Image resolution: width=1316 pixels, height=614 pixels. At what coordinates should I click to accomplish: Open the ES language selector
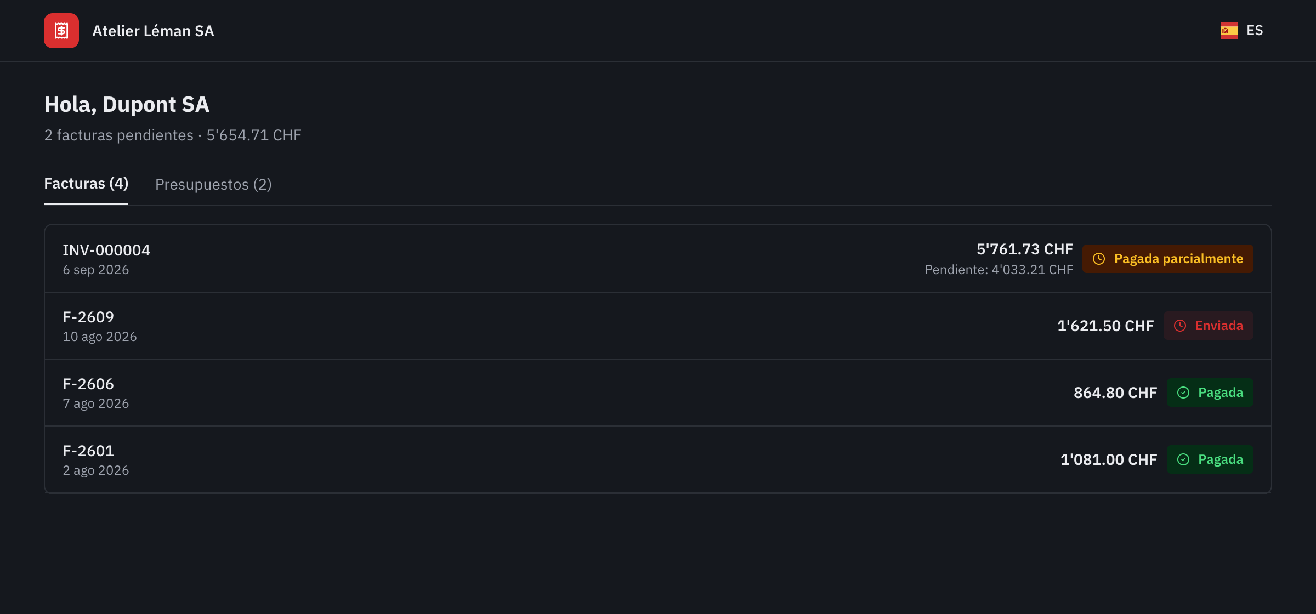tap(1241, 31)
